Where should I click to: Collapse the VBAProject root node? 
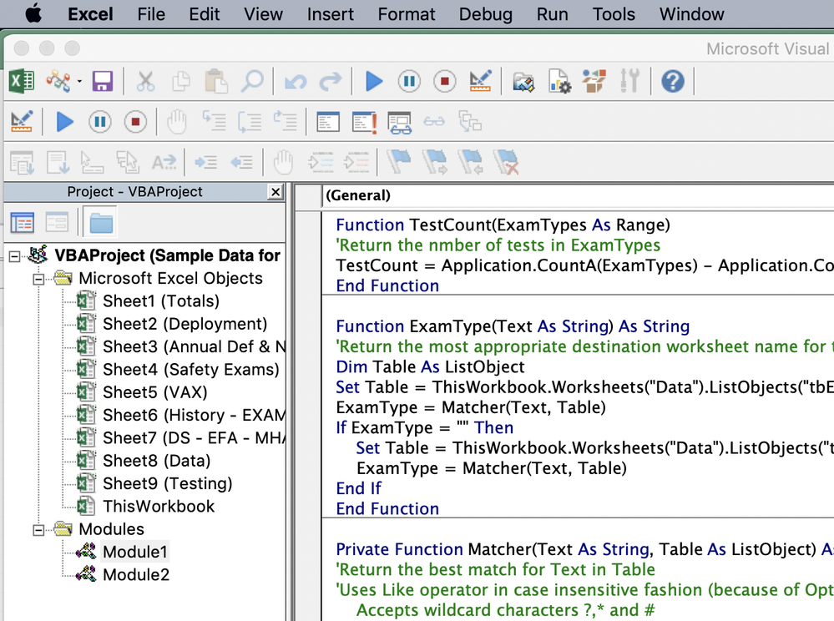pos(15,255)
